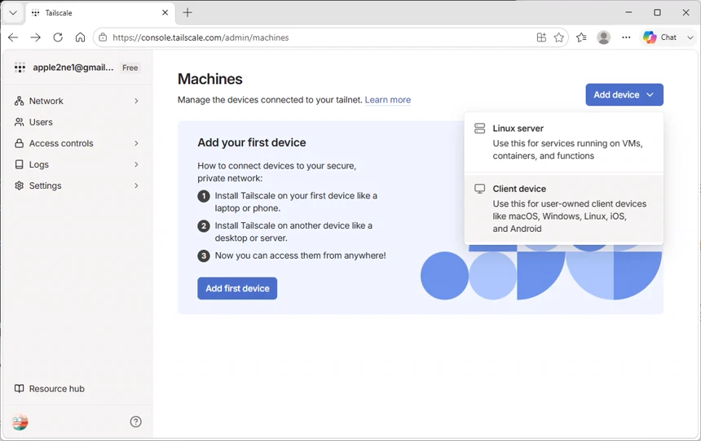Open the Favorites list icon
The height and width of the screenshot is (441, 701).
click(x=581, y=37)
